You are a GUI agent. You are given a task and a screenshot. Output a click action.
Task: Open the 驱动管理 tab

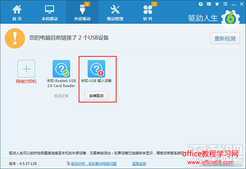pyautogui.click(x=115, y=13)
